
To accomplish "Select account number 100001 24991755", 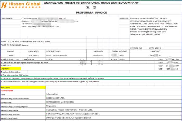I will (x=55, y=98).
